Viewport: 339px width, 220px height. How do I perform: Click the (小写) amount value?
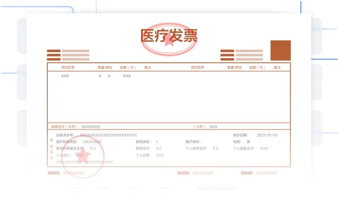[x=213, y=126]
